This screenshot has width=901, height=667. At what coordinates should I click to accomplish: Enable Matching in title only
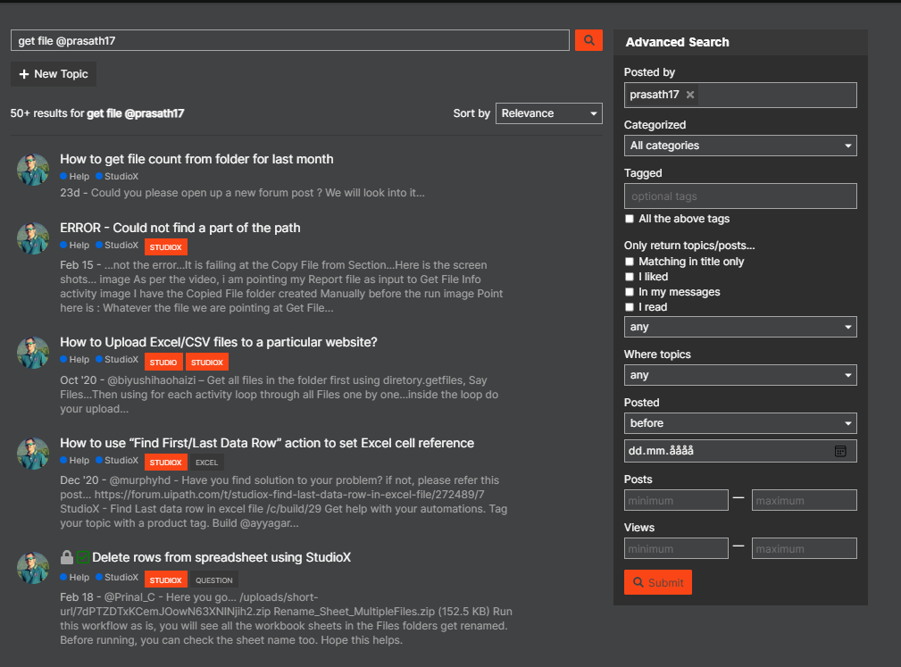click(630, 262)
